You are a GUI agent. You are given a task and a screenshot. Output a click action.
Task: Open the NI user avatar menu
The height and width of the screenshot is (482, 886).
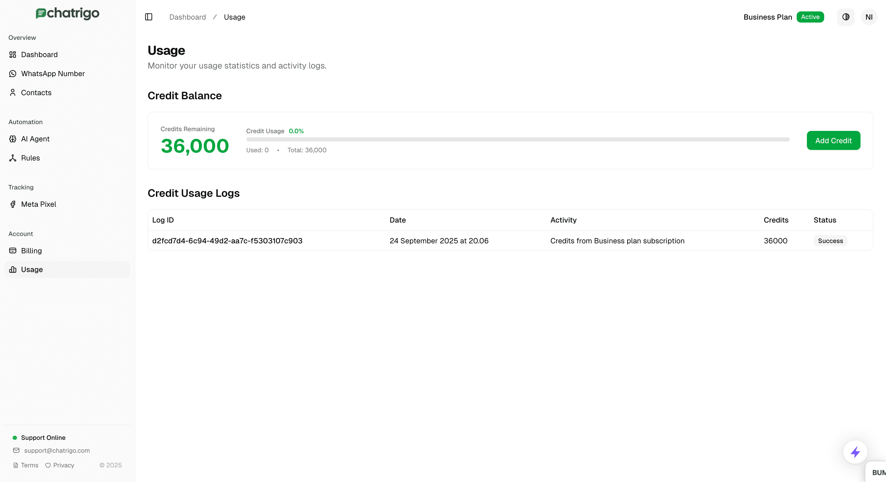[x=869, y=17]
